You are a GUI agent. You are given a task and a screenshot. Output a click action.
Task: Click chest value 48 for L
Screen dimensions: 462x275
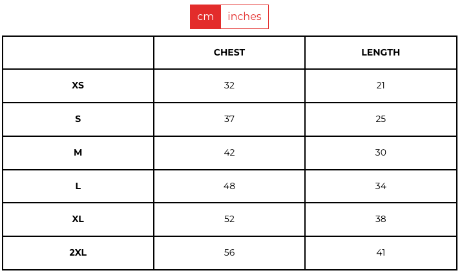229,186
